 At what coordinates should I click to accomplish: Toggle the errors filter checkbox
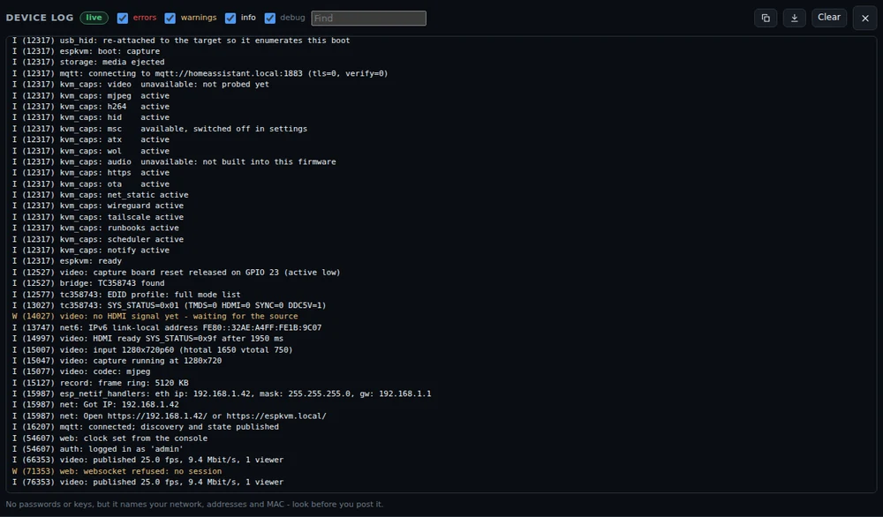click(x=122, y=18)
